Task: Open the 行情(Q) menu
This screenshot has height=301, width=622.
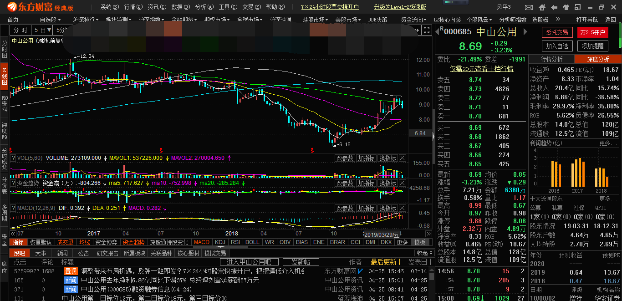Action: tap(133, 7)
